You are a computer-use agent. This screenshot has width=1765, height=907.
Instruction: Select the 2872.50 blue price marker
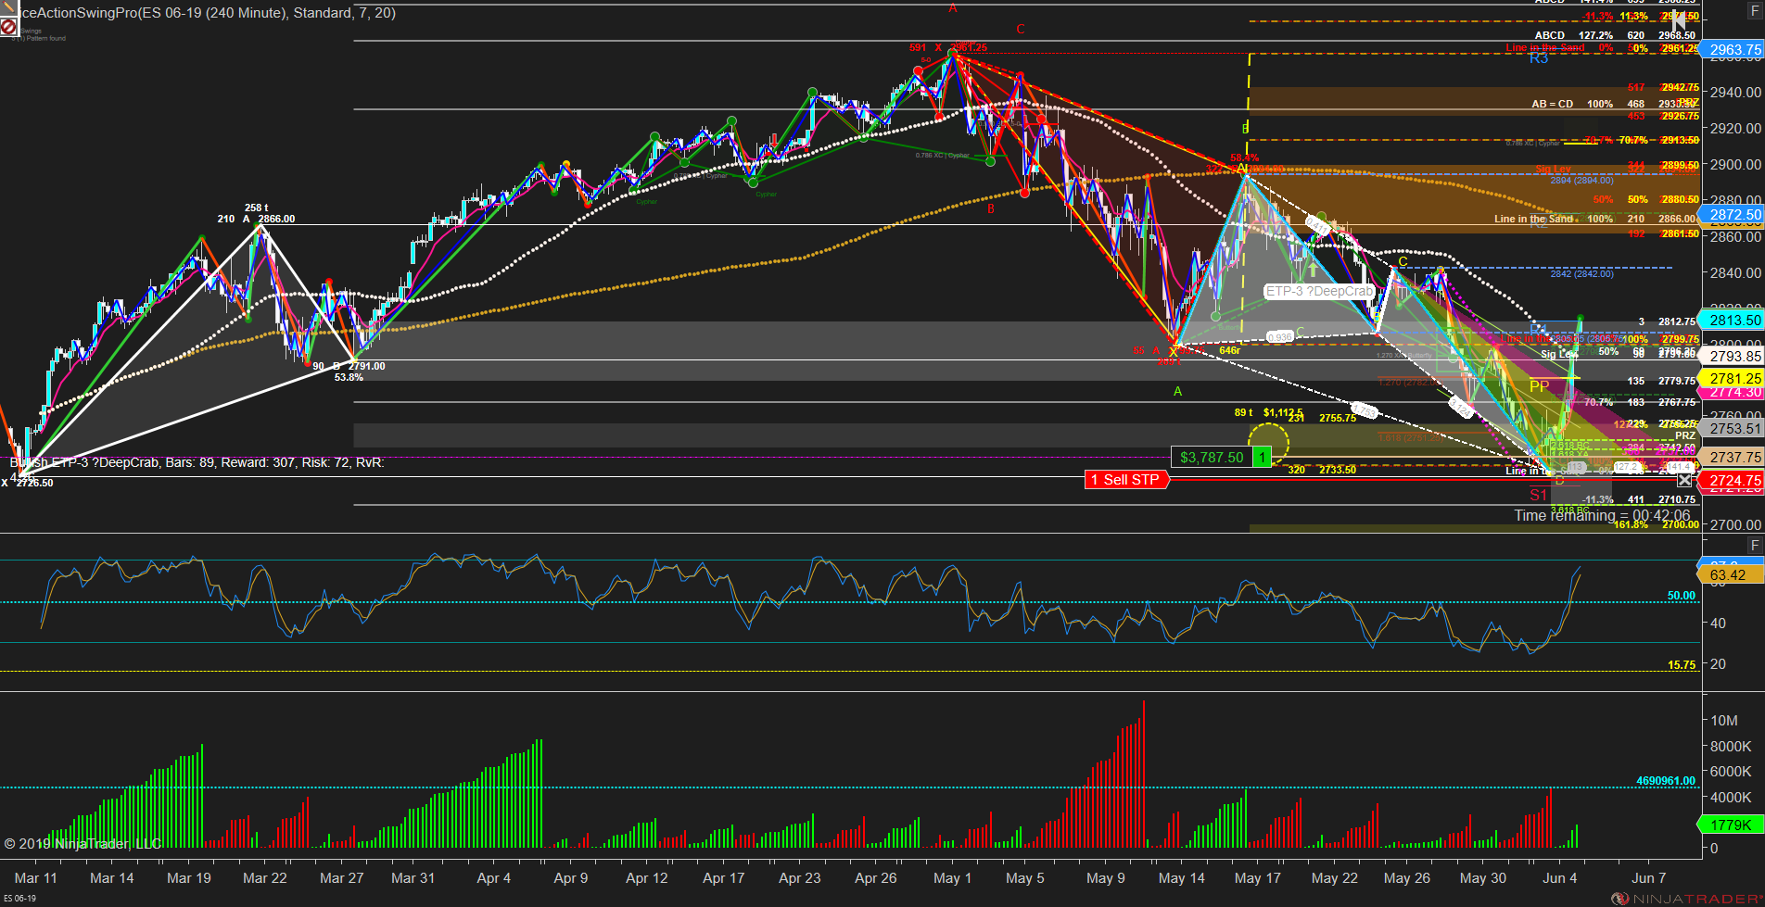[x=1733, y=215]
